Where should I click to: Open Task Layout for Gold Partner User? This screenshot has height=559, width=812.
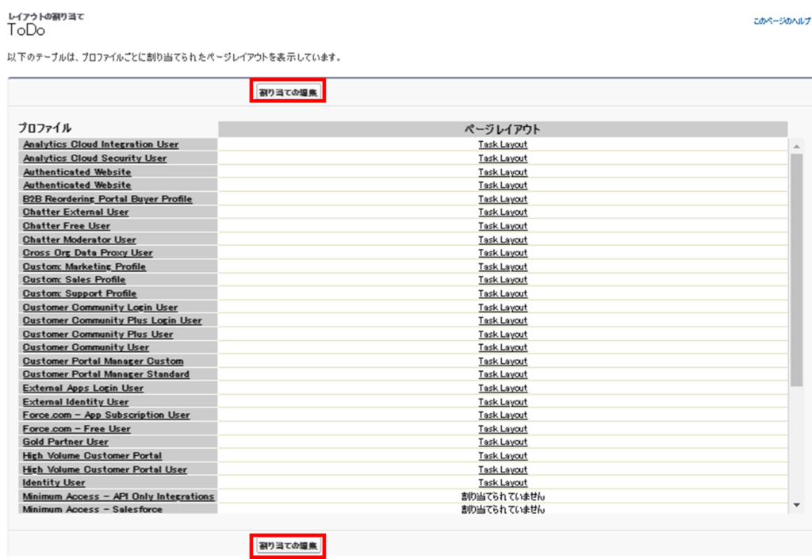(502, 442)
